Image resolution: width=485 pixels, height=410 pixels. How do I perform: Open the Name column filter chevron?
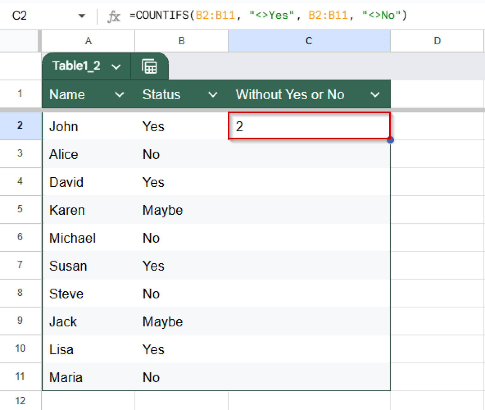tap(119, 95)
